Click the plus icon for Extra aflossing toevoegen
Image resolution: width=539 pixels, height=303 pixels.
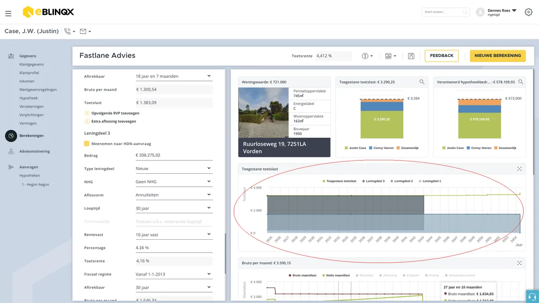pyautogui.click(x=87, y=121)
